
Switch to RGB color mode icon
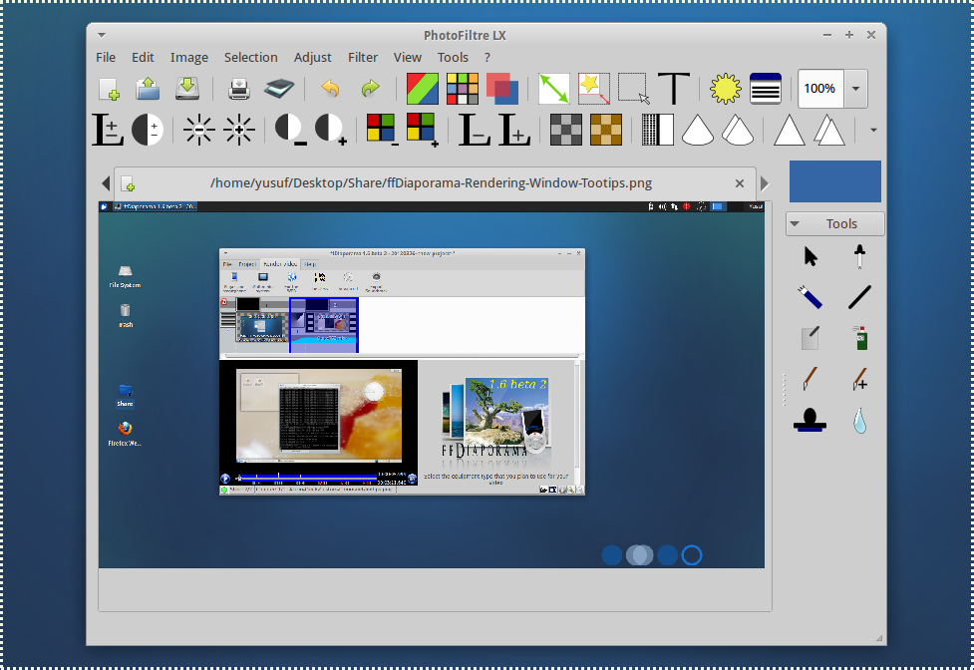coord(423,88)
